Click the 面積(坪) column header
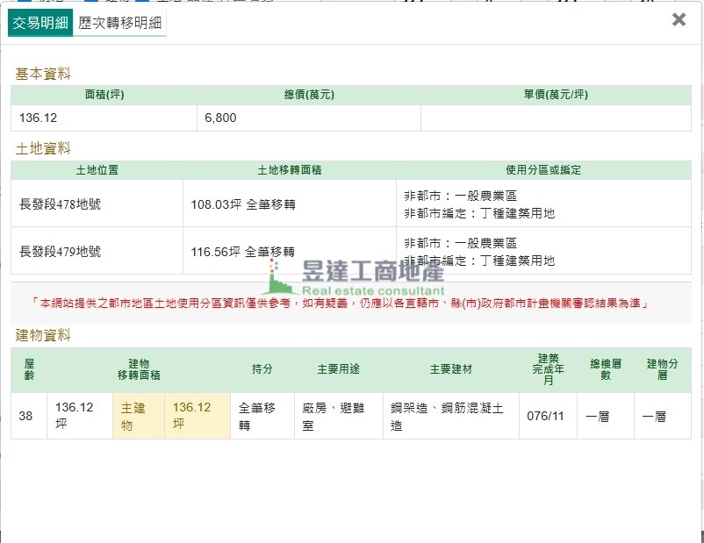704x543 pixels. click(x=104, y=95)
